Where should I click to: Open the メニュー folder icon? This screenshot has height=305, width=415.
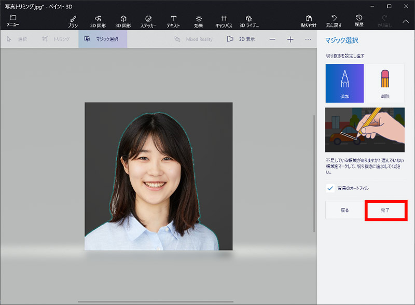click(x=12, y=21)
